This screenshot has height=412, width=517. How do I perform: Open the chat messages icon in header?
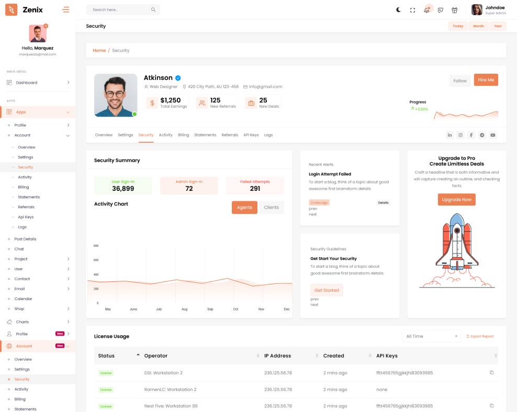pos(441,10)
